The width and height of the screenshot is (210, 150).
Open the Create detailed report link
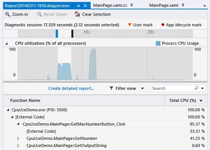pyautogui.click(x=71, y=88)
